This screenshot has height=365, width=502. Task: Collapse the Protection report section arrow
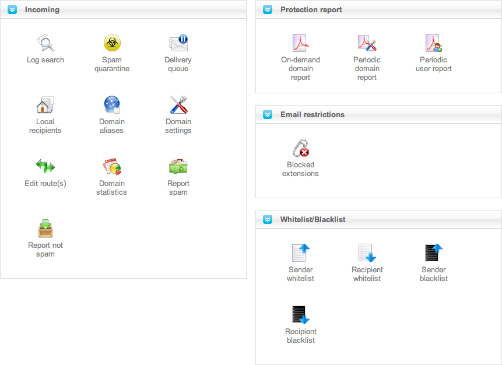(x=268, y=9)
